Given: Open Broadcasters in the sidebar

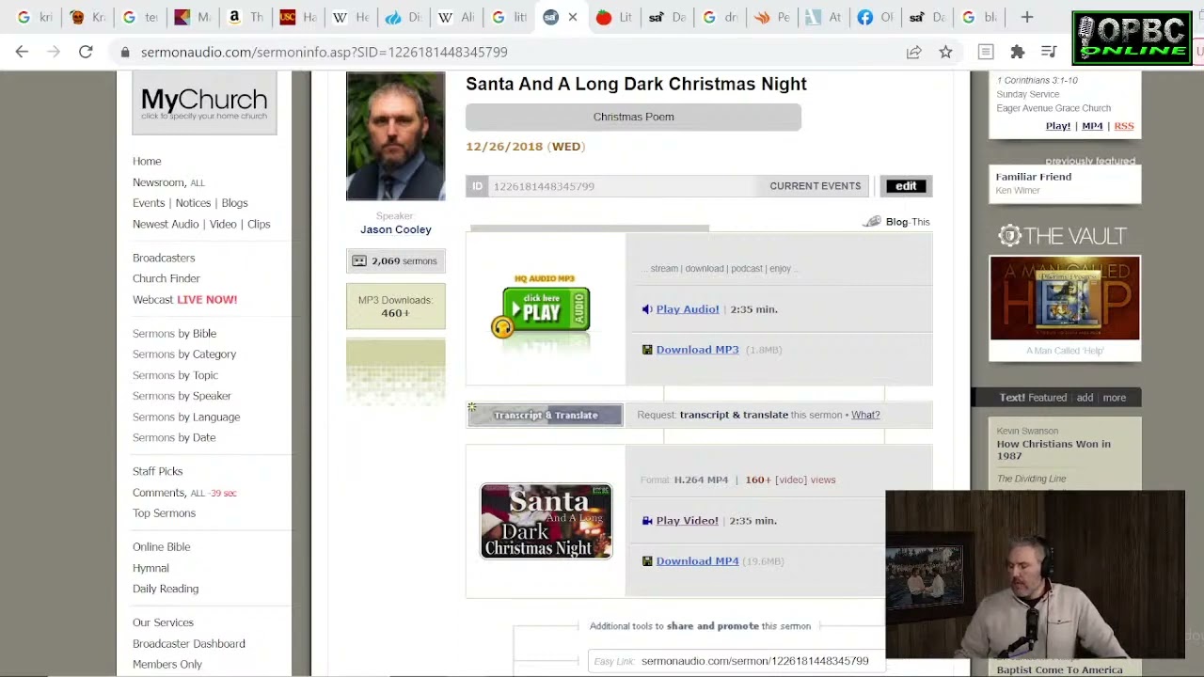Looking at the screenshot, I should click(x=164, y=258).
